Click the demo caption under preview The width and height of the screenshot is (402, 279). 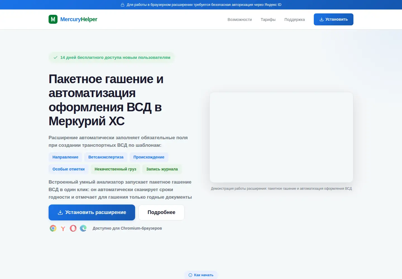281,189
